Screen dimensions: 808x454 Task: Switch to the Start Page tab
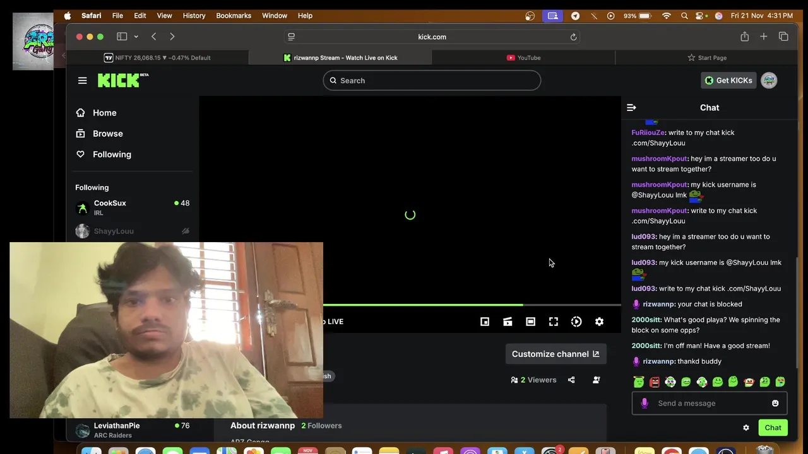pyautogui.click(x=706, y=57)
